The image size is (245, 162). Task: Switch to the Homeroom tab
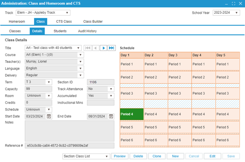coord(17,22)
